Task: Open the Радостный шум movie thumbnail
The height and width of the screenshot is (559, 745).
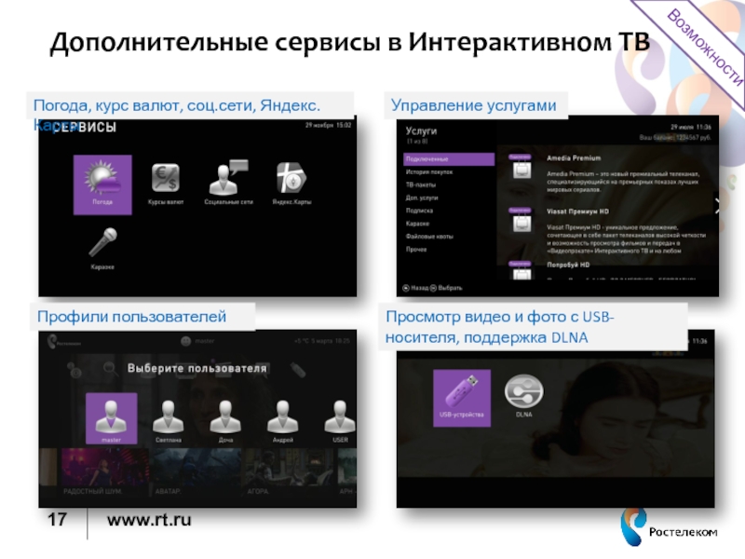Action: pyautogui.click(x=105, y=472)
